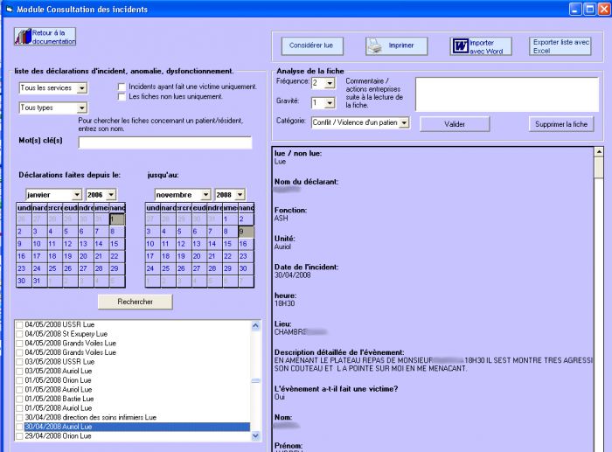Select the 30/04/2008 direction des soins infirmiers entry
612x452 pixels.
(91, 417)
